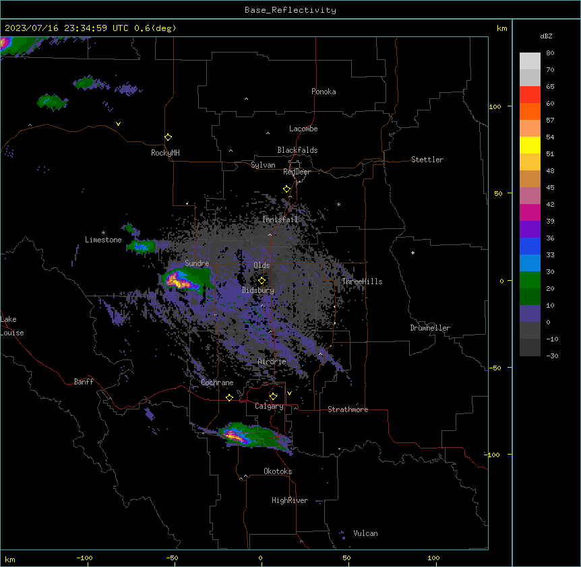
Task: Click the yellow V marker northeast of Calgary
Action: coord(289,393)
